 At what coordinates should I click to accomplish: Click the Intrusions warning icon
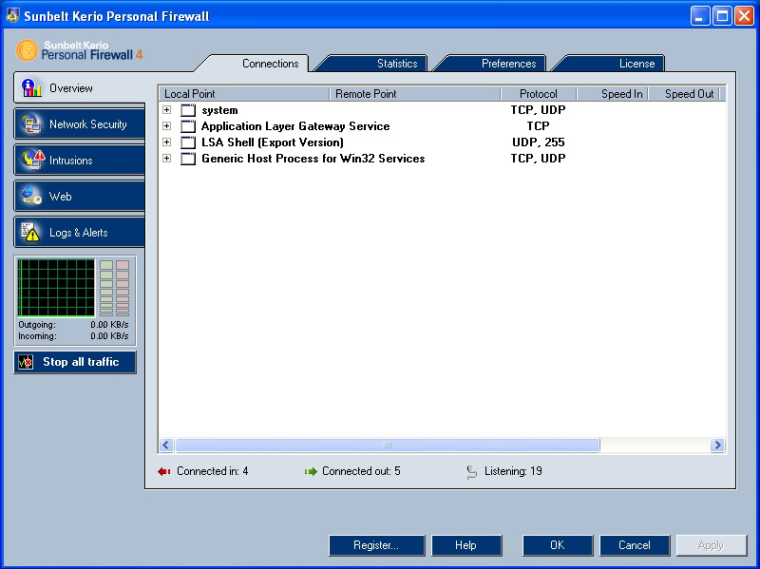point(31,160)
